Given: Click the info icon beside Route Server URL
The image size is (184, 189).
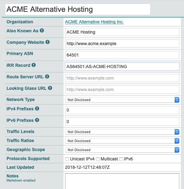Looking at the screenshot, I should point(47,76).
